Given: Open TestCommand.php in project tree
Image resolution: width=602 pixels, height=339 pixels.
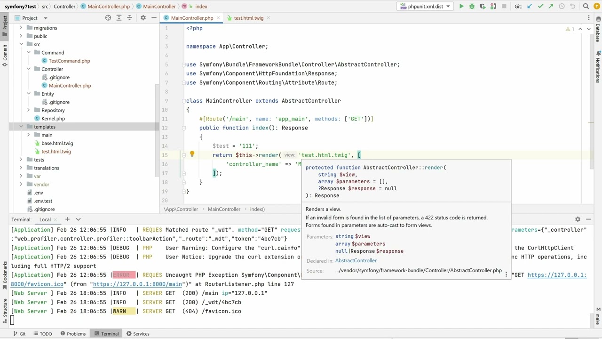Looking at the screenshot, I should [x=69, y=61].
